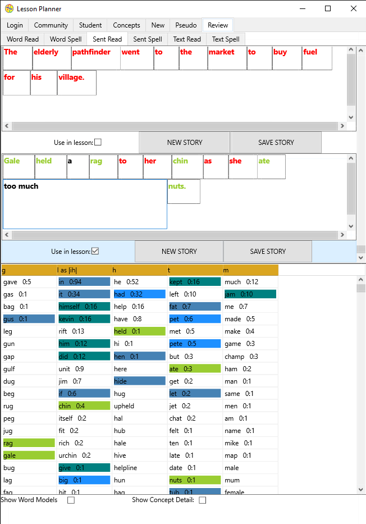
Task: Click the green 'rag' entry
Action: click(x=29, y=443)
